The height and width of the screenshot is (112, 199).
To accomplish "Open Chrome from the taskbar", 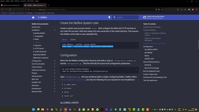I will pyautogui.click(x=52, y=110).
